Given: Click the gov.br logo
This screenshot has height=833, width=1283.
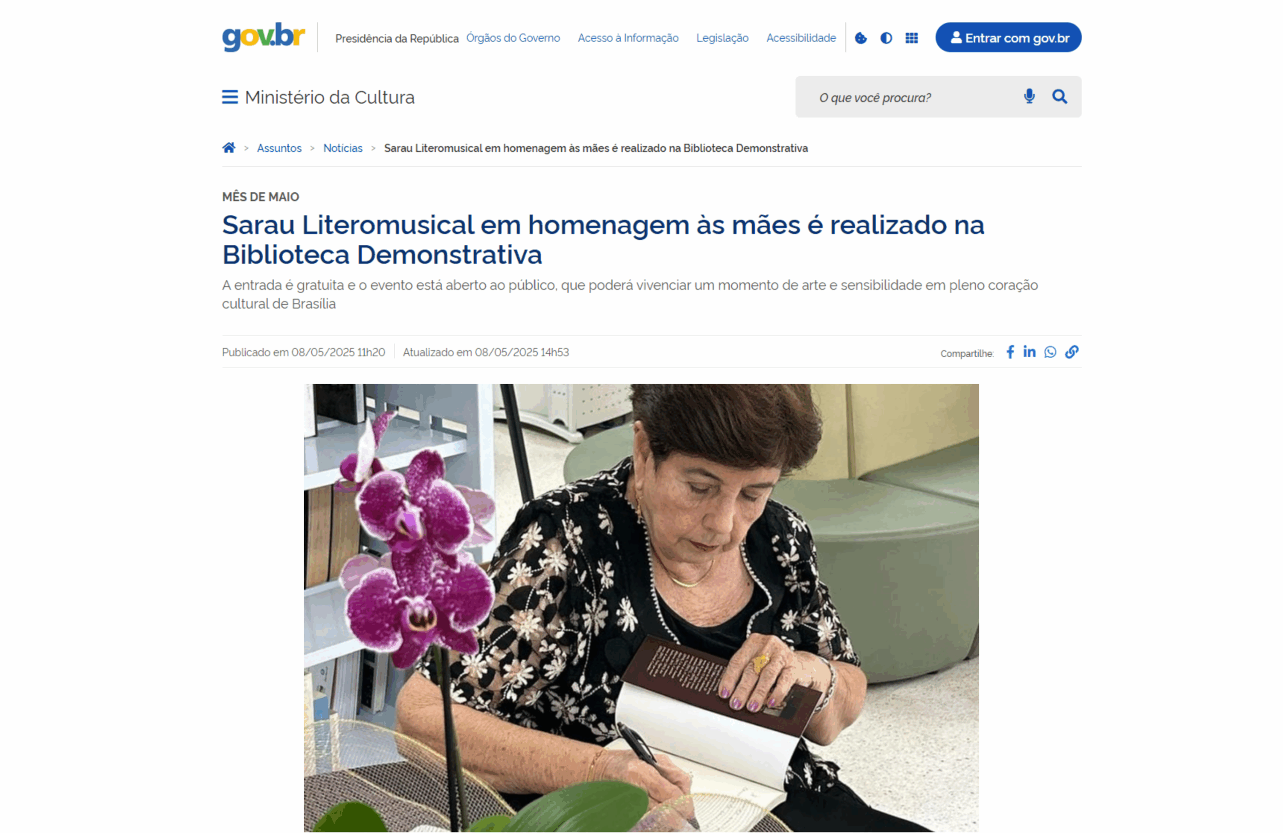Looking at the screenshot, I should point(264,37).
